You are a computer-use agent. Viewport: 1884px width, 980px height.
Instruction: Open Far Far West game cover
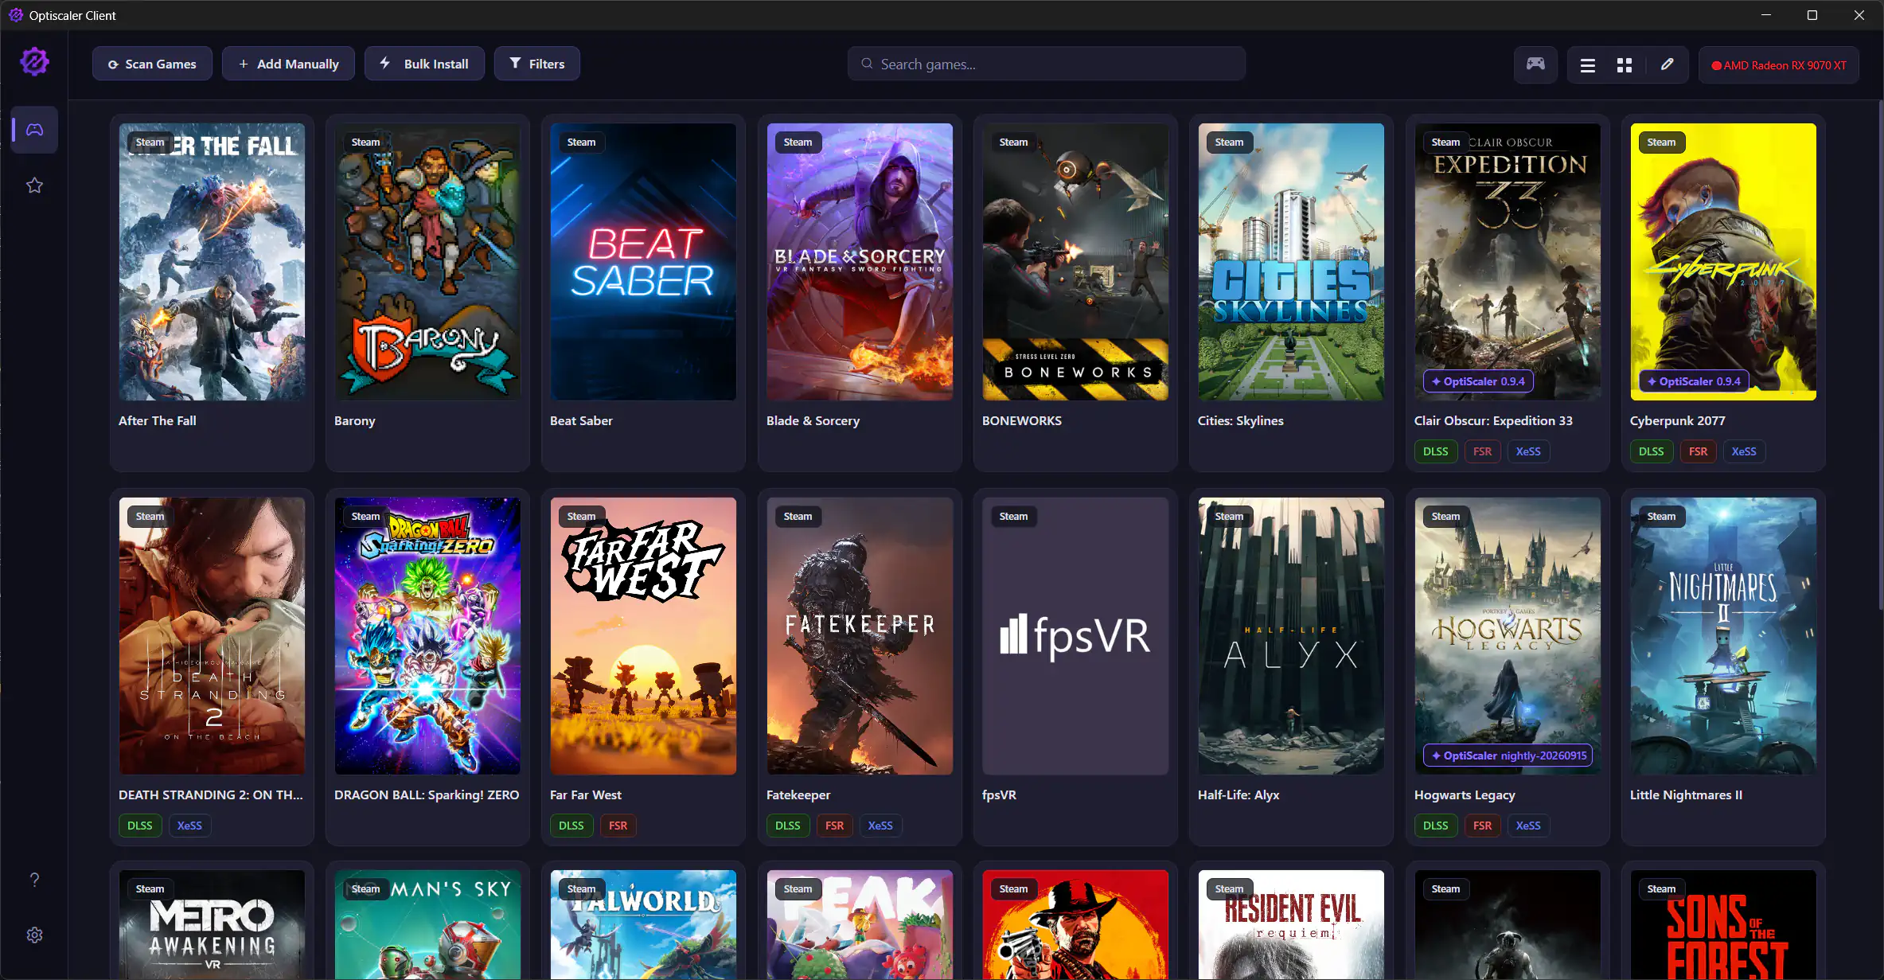[x=643, y=635]
